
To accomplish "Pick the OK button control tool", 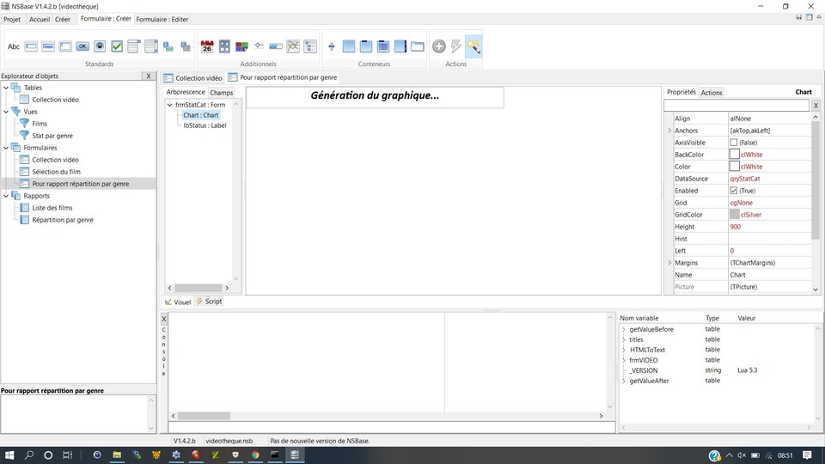I will pos(82,46).
